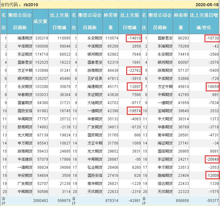Select the 中信建投 company cell
Viewport: 220px width, 206px height.
25,159
